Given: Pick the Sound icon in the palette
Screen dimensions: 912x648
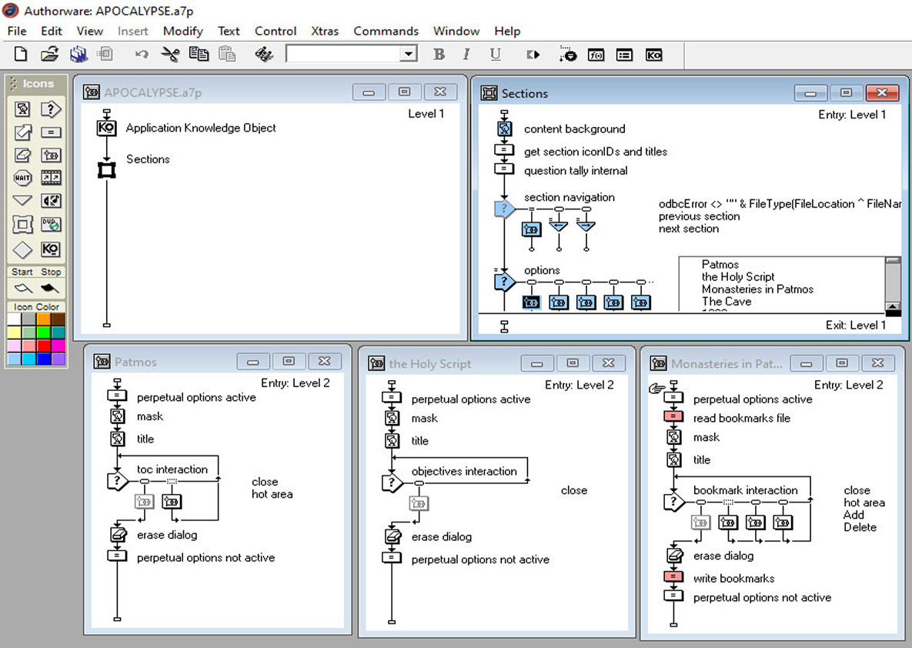Looking at the screenshot, I should click(x=52, y=201).
